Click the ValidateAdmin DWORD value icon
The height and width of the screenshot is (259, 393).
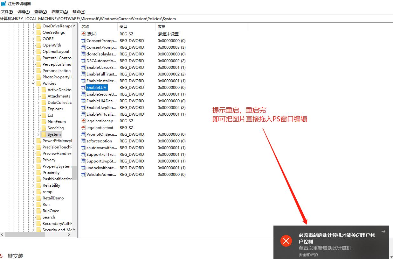83,174
